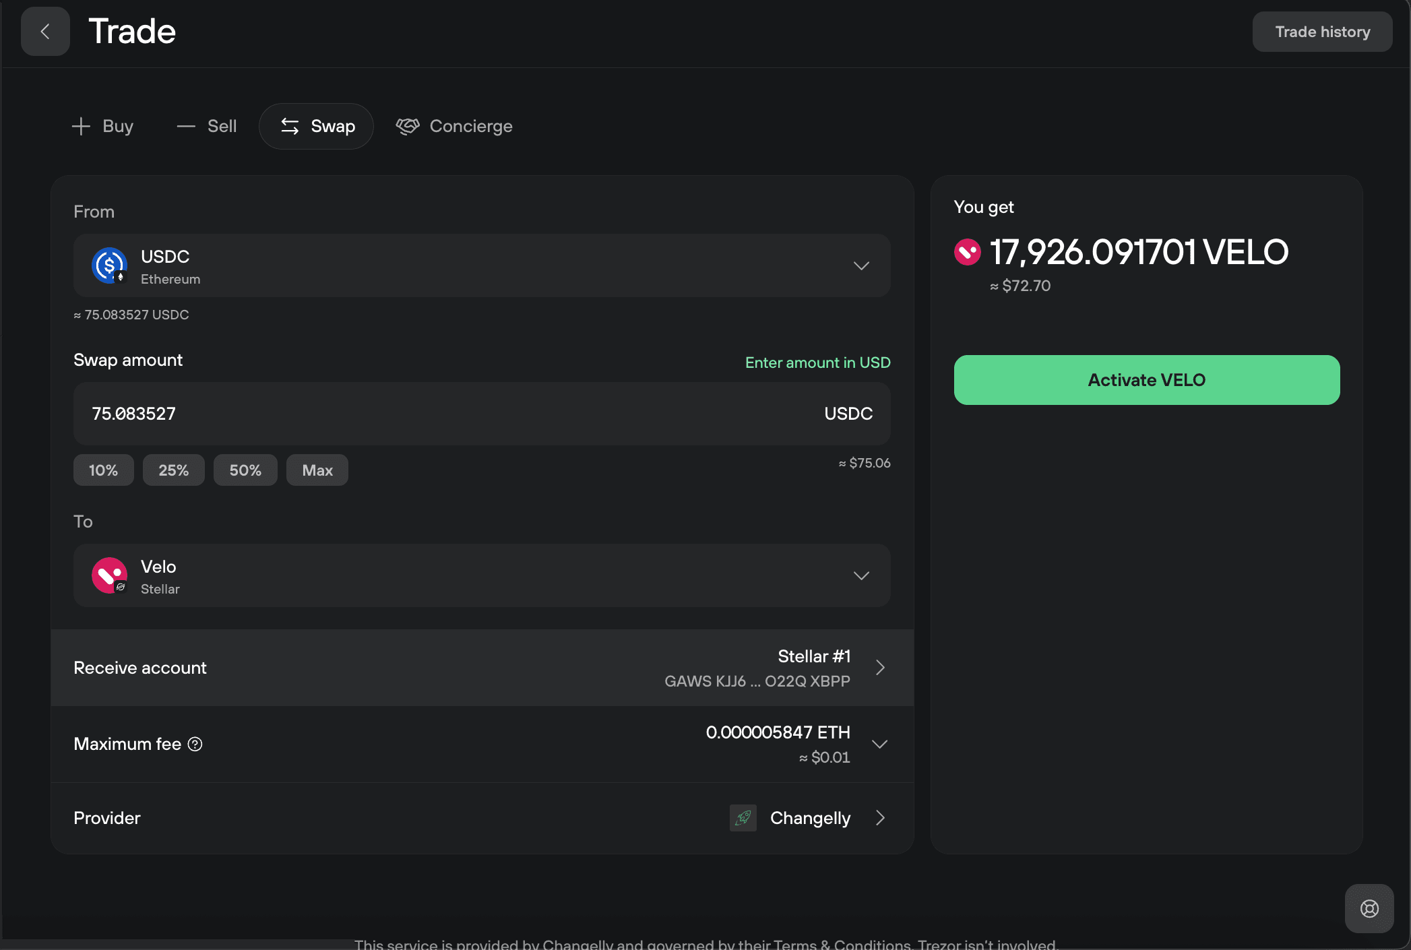
Task: Open the Concierge tab
Action: 454,126
